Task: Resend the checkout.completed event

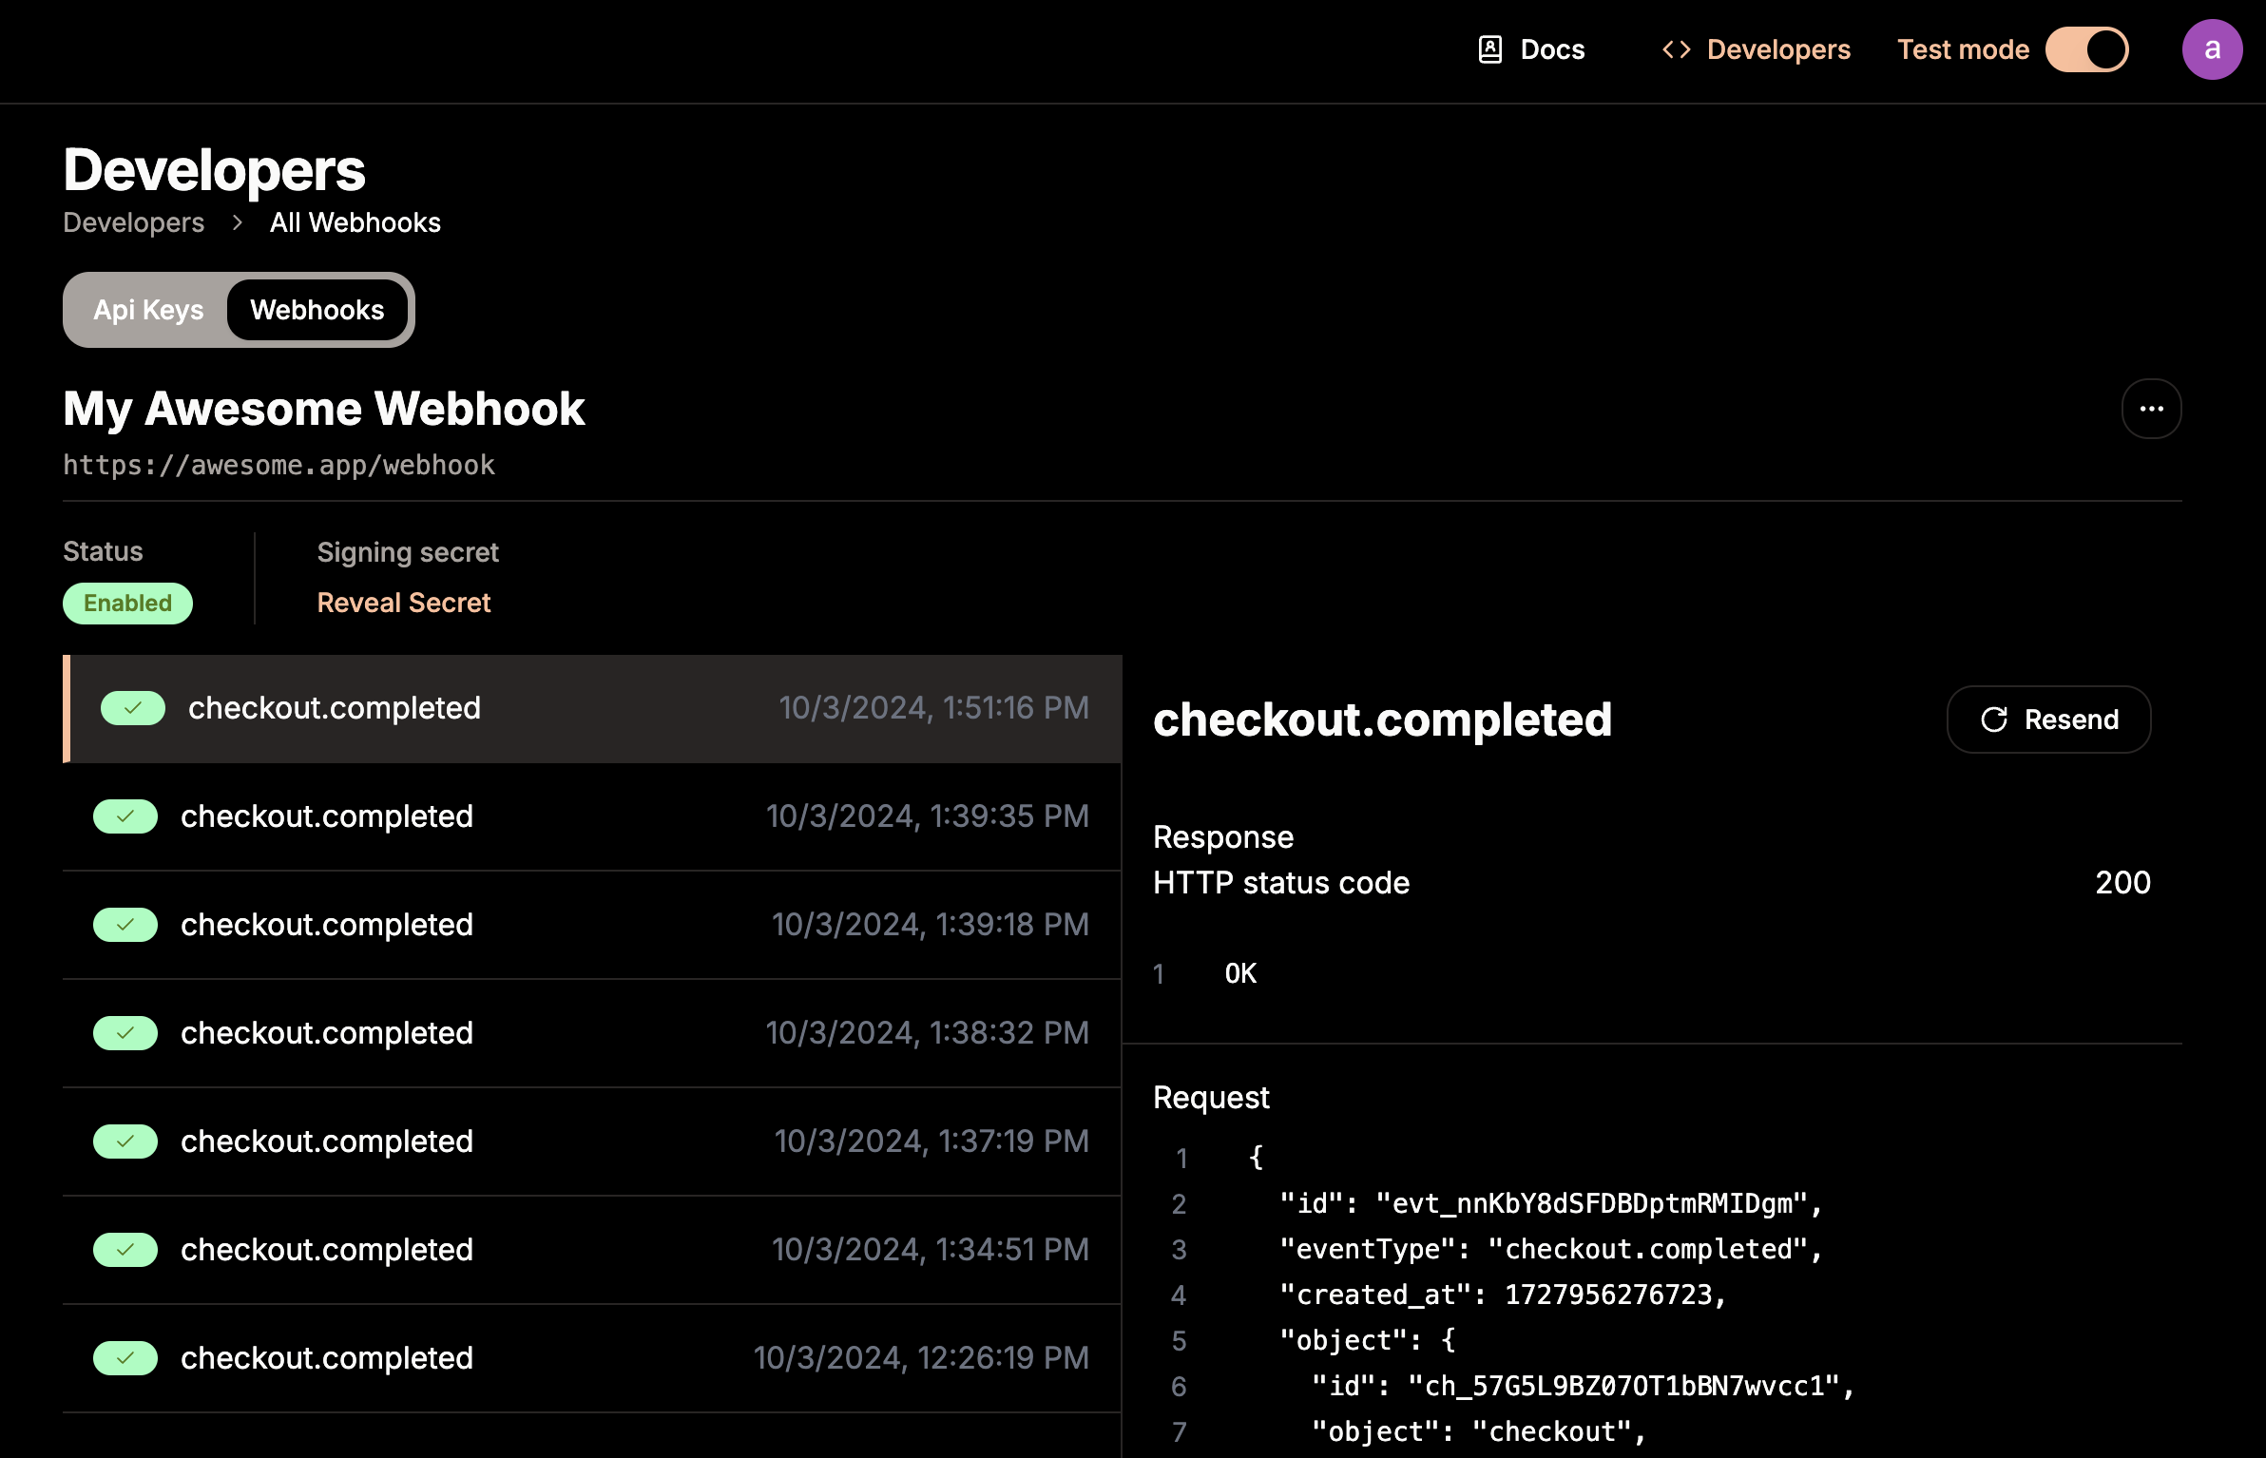Action: [2048, 719]
